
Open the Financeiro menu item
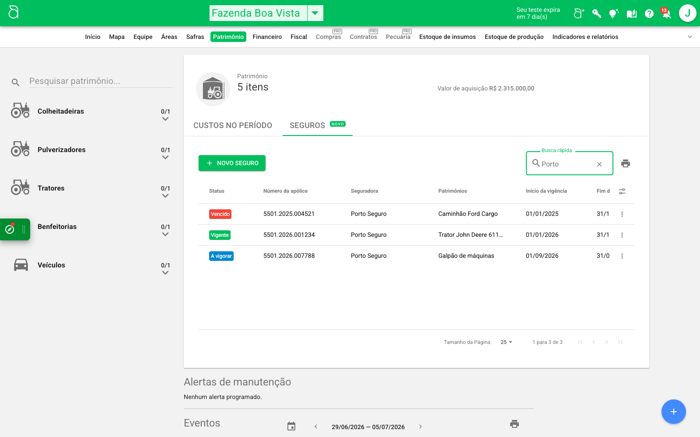point(267,37)
